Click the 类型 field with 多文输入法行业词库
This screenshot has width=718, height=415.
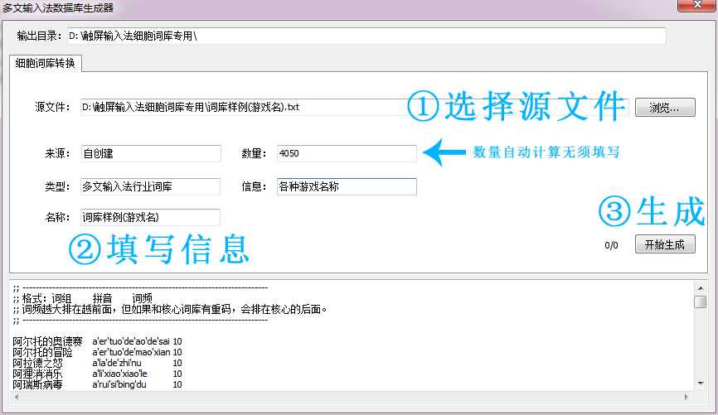[150, 186]
